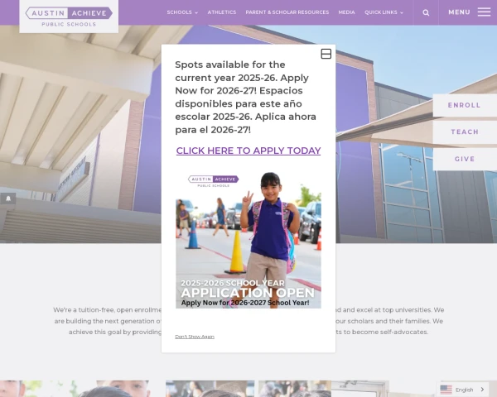Click the ENROLL side button
Viewport: 497px width, 397px height.
[x=465, y=105]
